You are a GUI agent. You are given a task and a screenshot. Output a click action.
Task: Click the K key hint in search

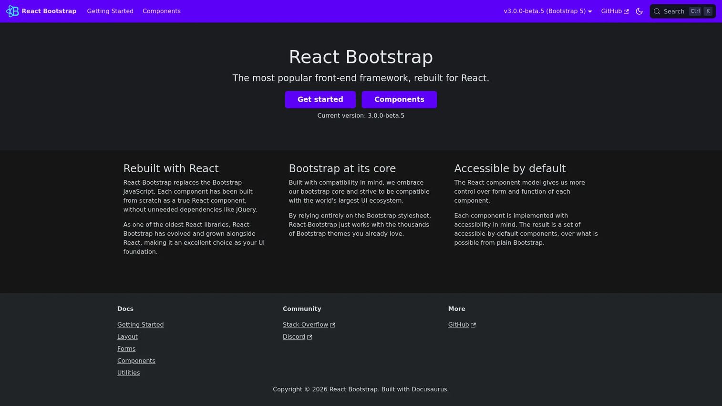point(708,11)
